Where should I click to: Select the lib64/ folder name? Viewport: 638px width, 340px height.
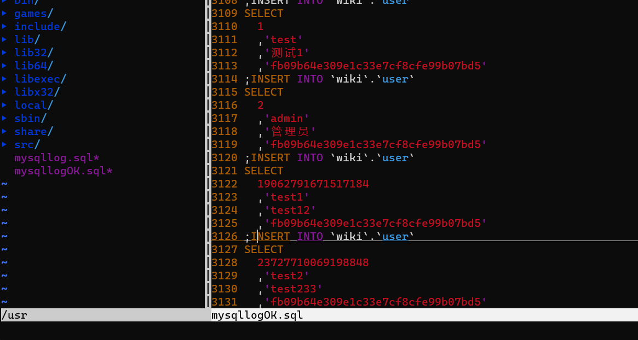click(x=34, y=66)
